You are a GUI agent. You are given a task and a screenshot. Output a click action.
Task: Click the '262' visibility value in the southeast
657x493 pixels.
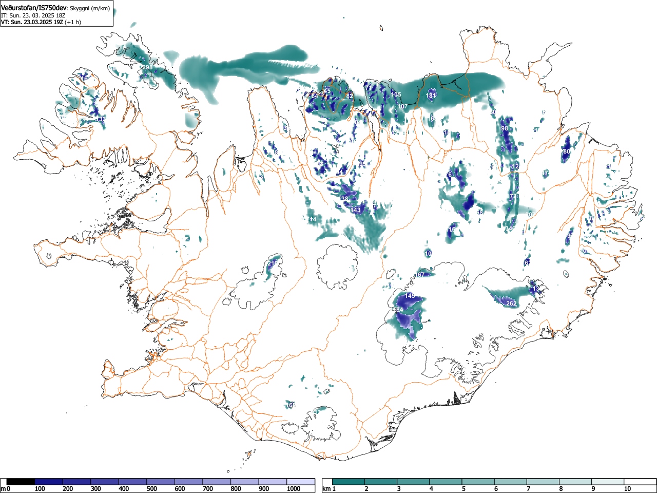tap(511, 304)
